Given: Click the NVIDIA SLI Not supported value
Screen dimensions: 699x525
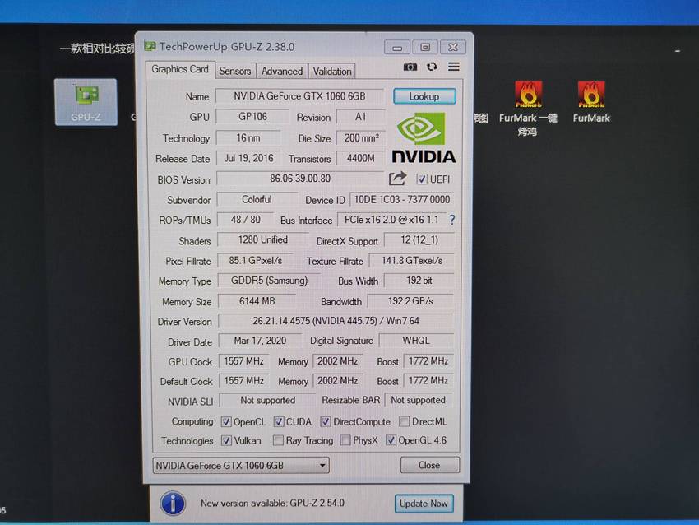Looking at the screenshot, I should coord(267,401).
